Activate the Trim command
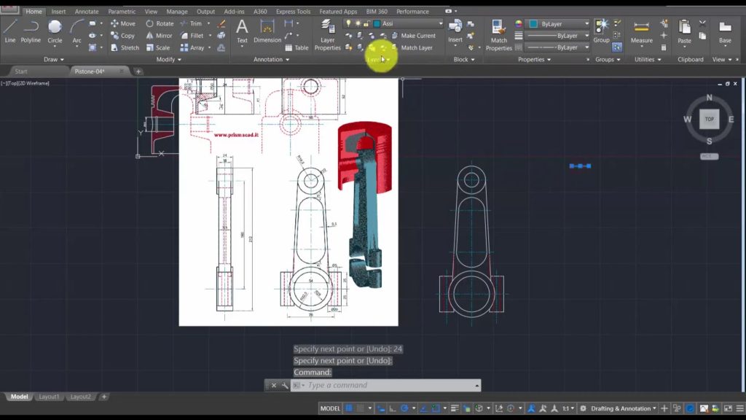Screen dimensions: 746x420 pyautogui.click(x=191, y=23)
